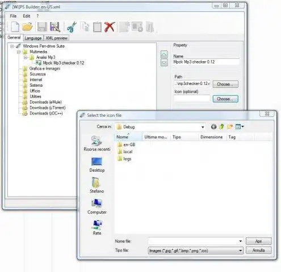Select Sicurezza folder in tree
Viewport: 281px width, 272px height.
click(37, 74)
